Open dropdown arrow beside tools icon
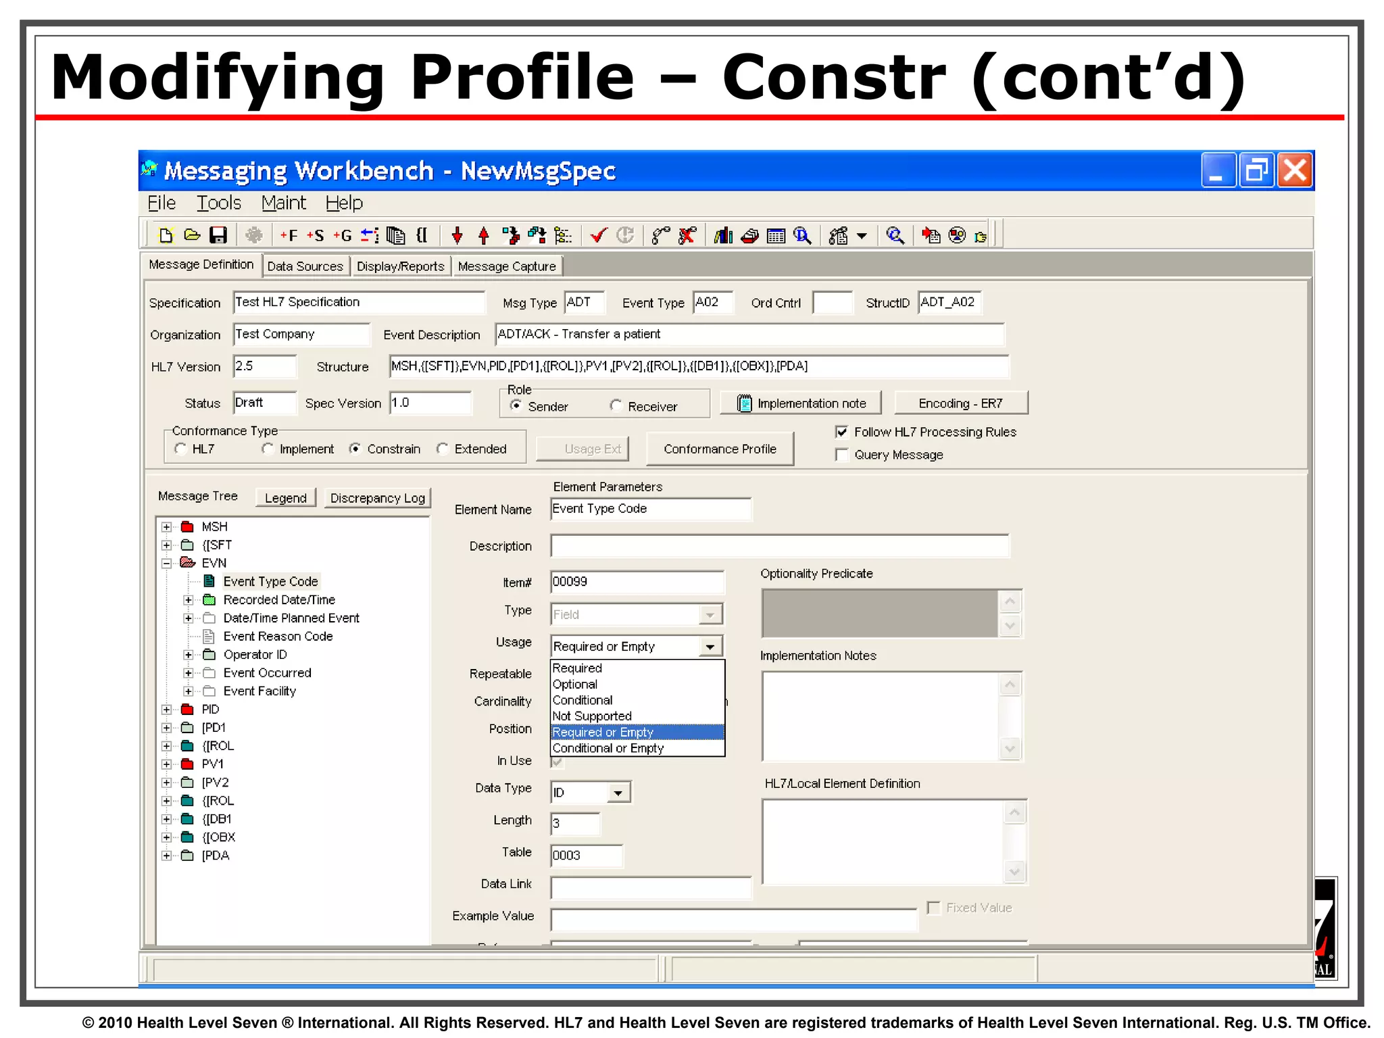Screen dimensions: 1384x1038 862,236
